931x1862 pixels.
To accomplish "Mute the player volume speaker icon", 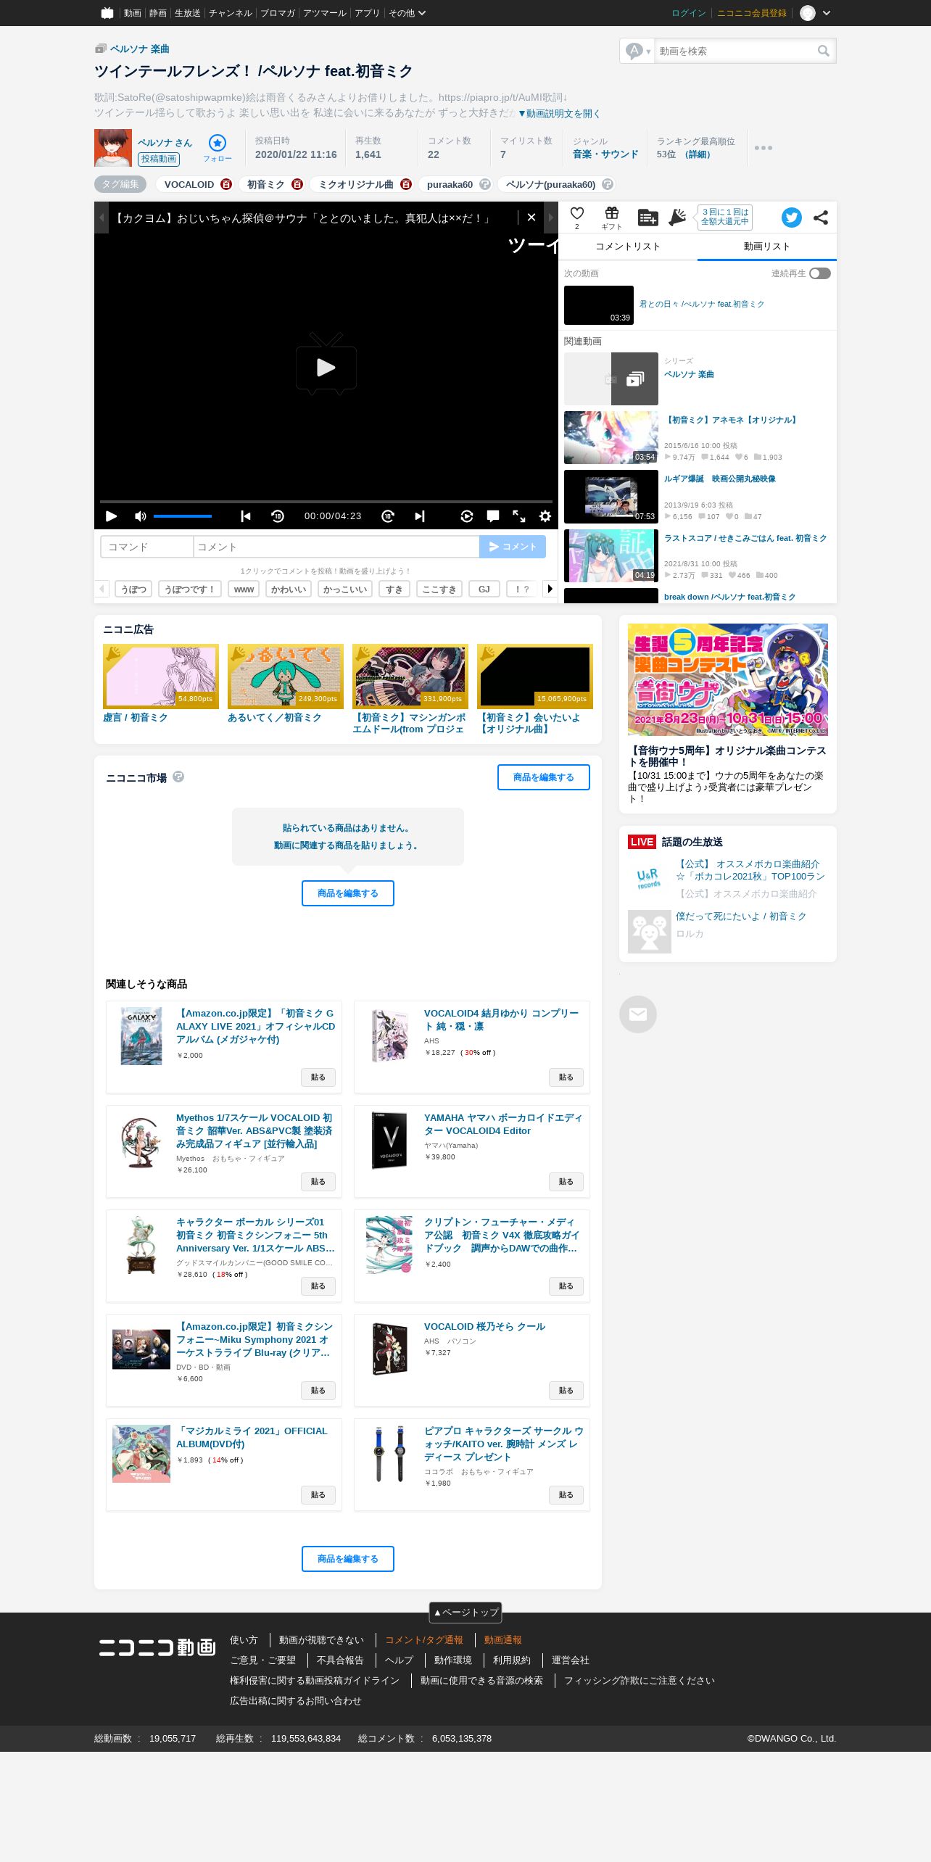I will point(140,516).
